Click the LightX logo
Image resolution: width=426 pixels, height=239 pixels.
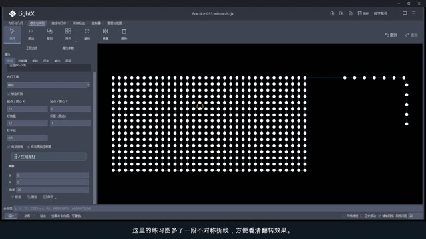coord(22,13)
